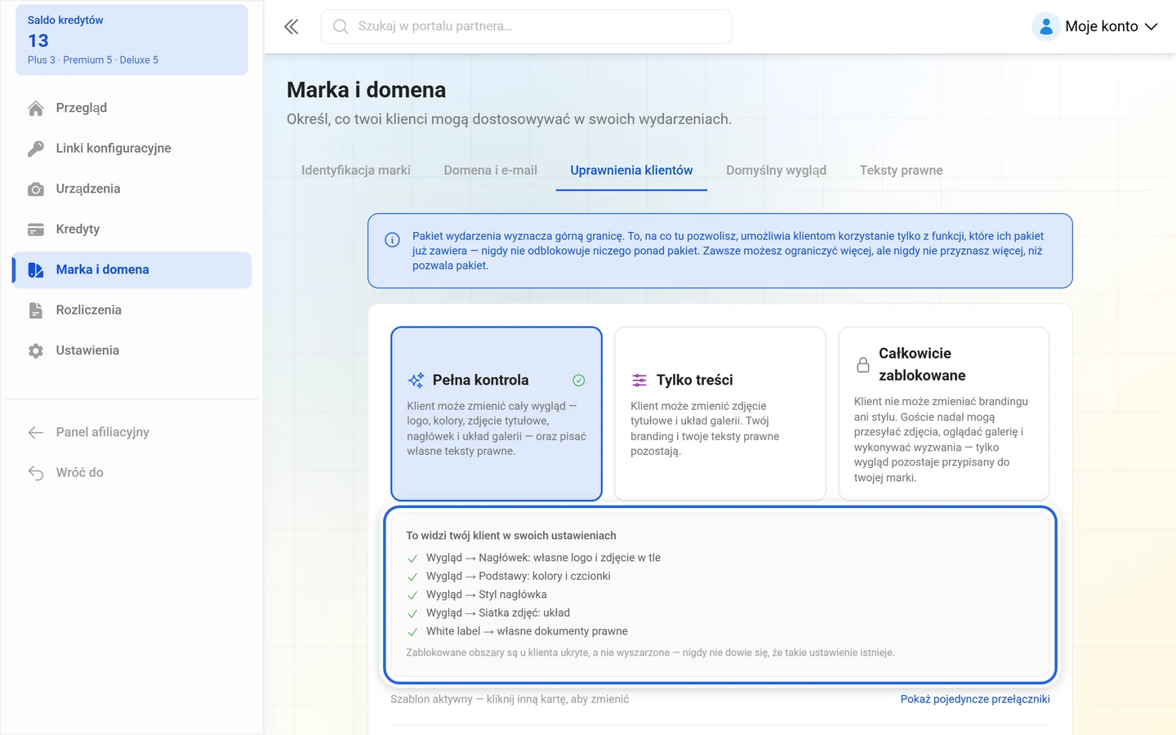Screen dimensions: 1176x735
Task: Open Kredyty in the sidebar
Action: click(131, 229)
